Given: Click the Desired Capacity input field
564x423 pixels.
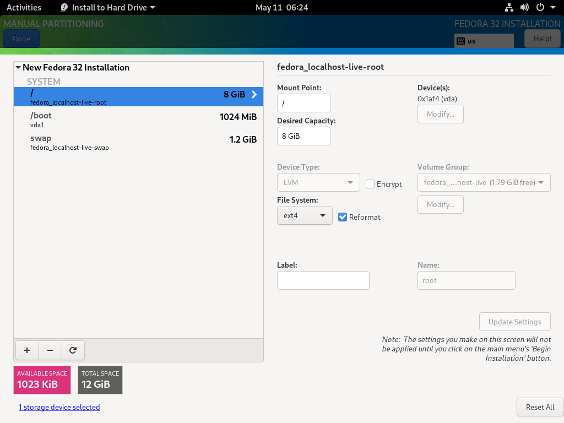Looking at the screenshot, I should (304, 136).
